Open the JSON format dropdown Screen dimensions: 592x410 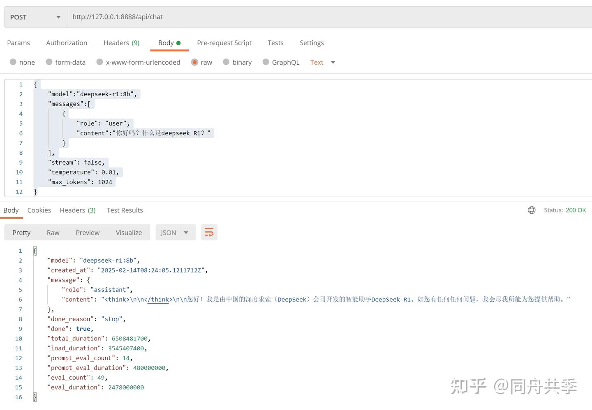coord(175,233)
